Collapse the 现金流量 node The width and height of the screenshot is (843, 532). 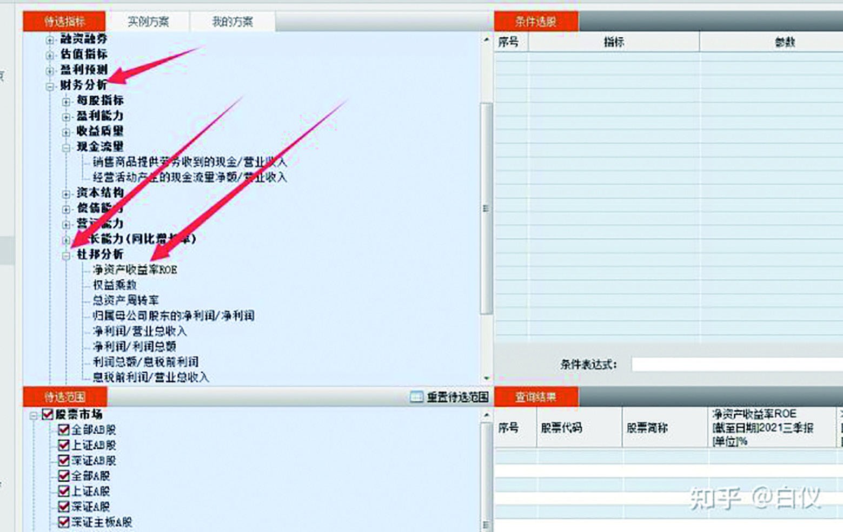pos(66,147)
